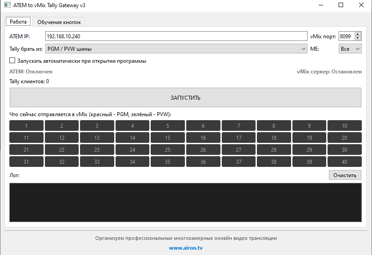Click the vMix сервер: Остановлен status
The height and width of the screenshot is (255, 372).
(x=329, y=72)
